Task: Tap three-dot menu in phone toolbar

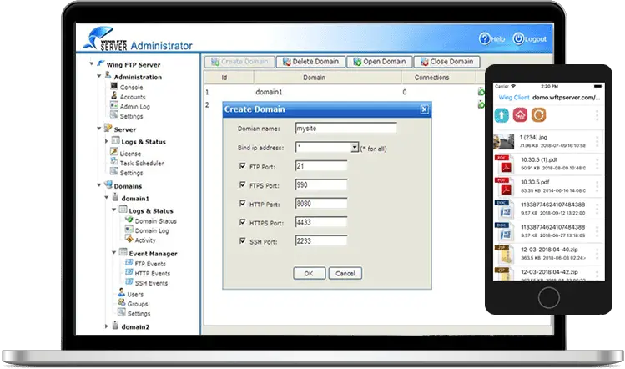Action: (597, 115)
